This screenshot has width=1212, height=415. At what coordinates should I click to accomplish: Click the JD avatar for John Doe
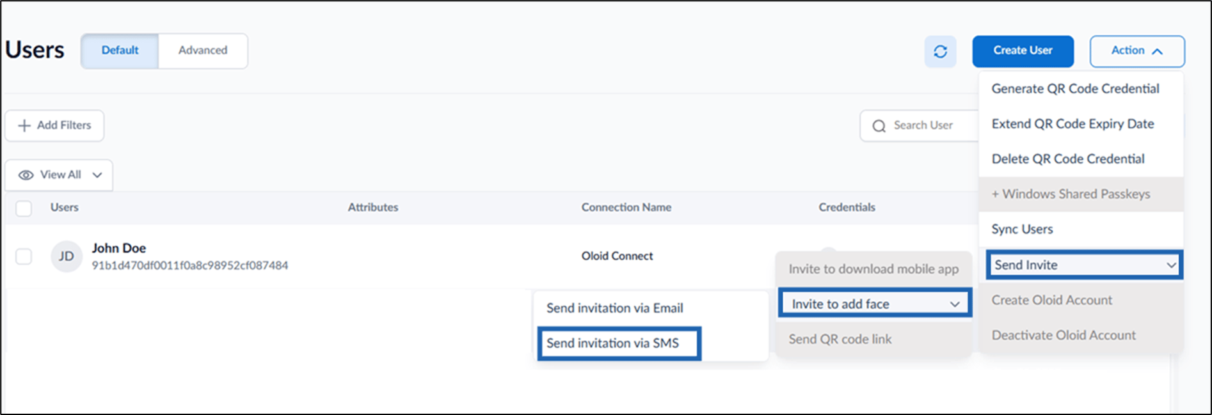[67, 256]
